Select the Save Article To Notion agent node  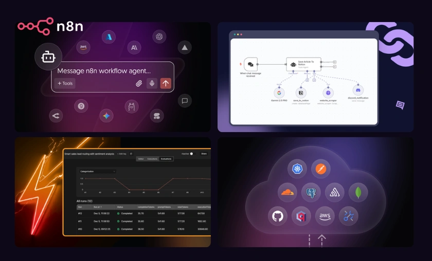303,64
